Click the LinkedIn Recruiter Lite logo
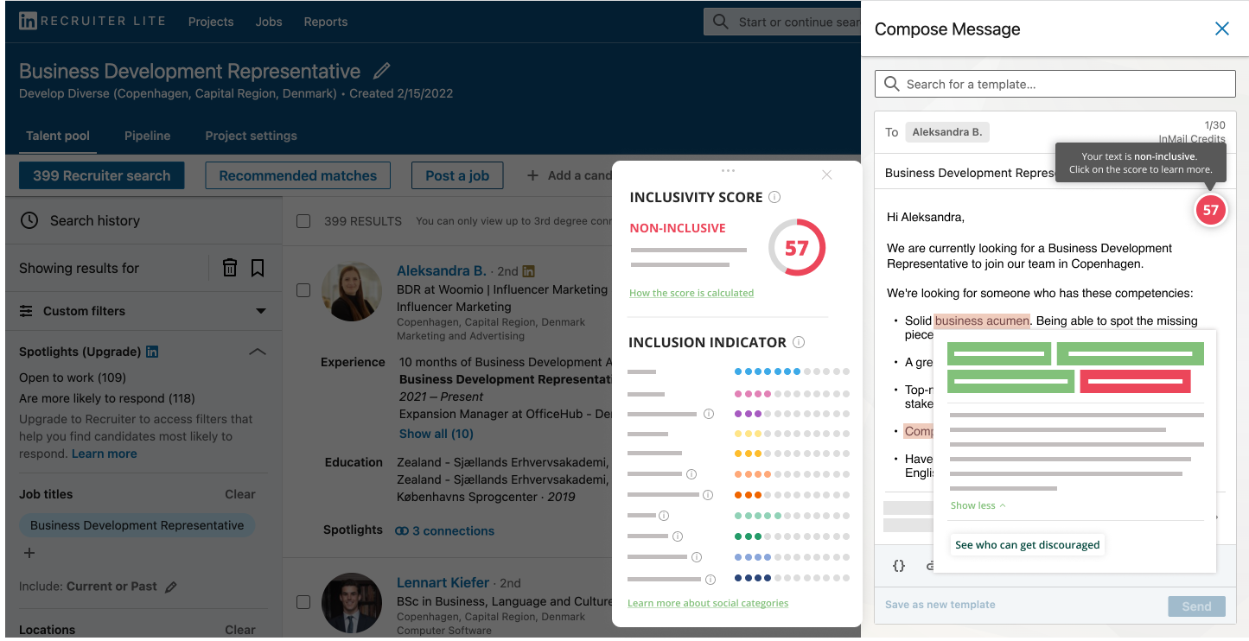 [92, 21]
